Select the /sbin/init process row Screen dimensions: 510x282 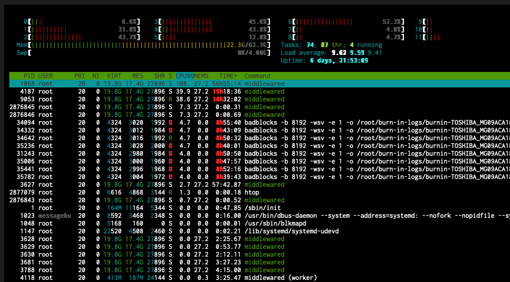tap(260, 208)
